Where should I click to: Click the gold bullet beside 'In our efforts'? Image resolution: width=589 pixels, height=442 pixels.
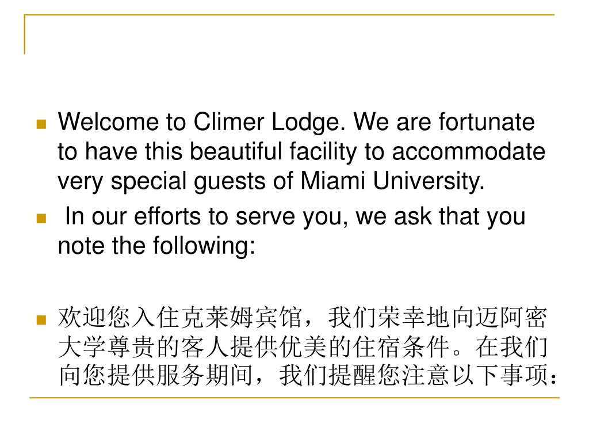coord(41,218)
